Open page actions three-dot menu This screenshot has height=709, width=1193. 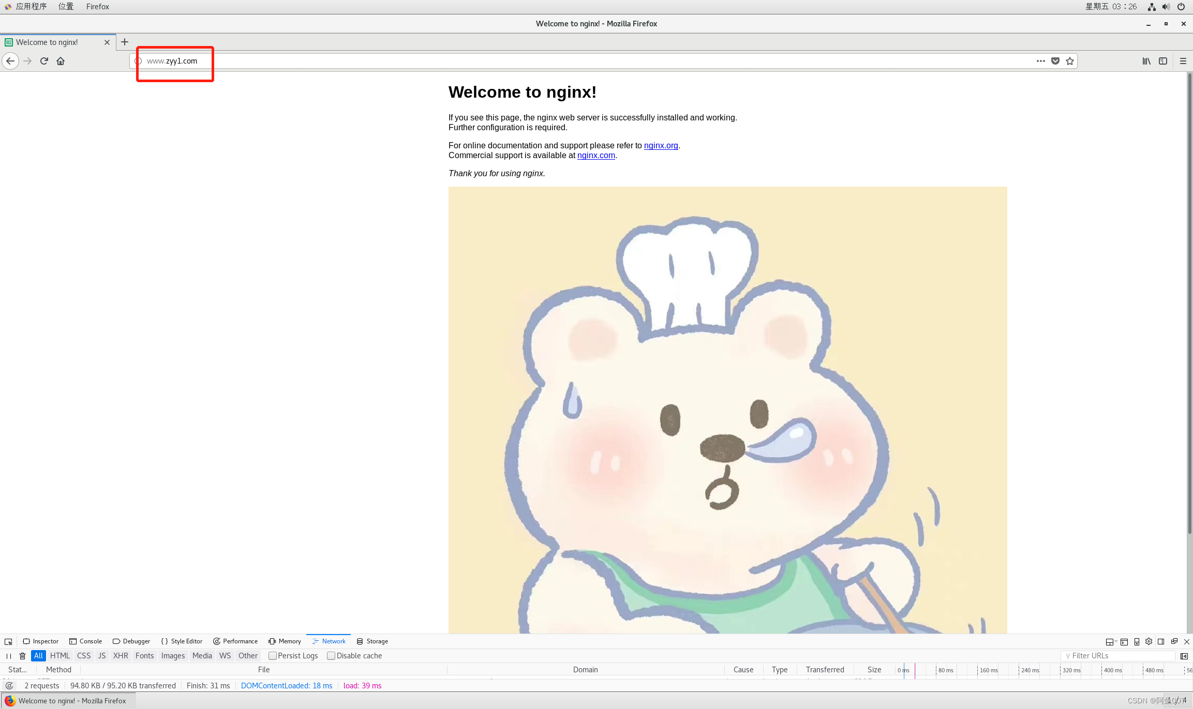point(1041,61)
